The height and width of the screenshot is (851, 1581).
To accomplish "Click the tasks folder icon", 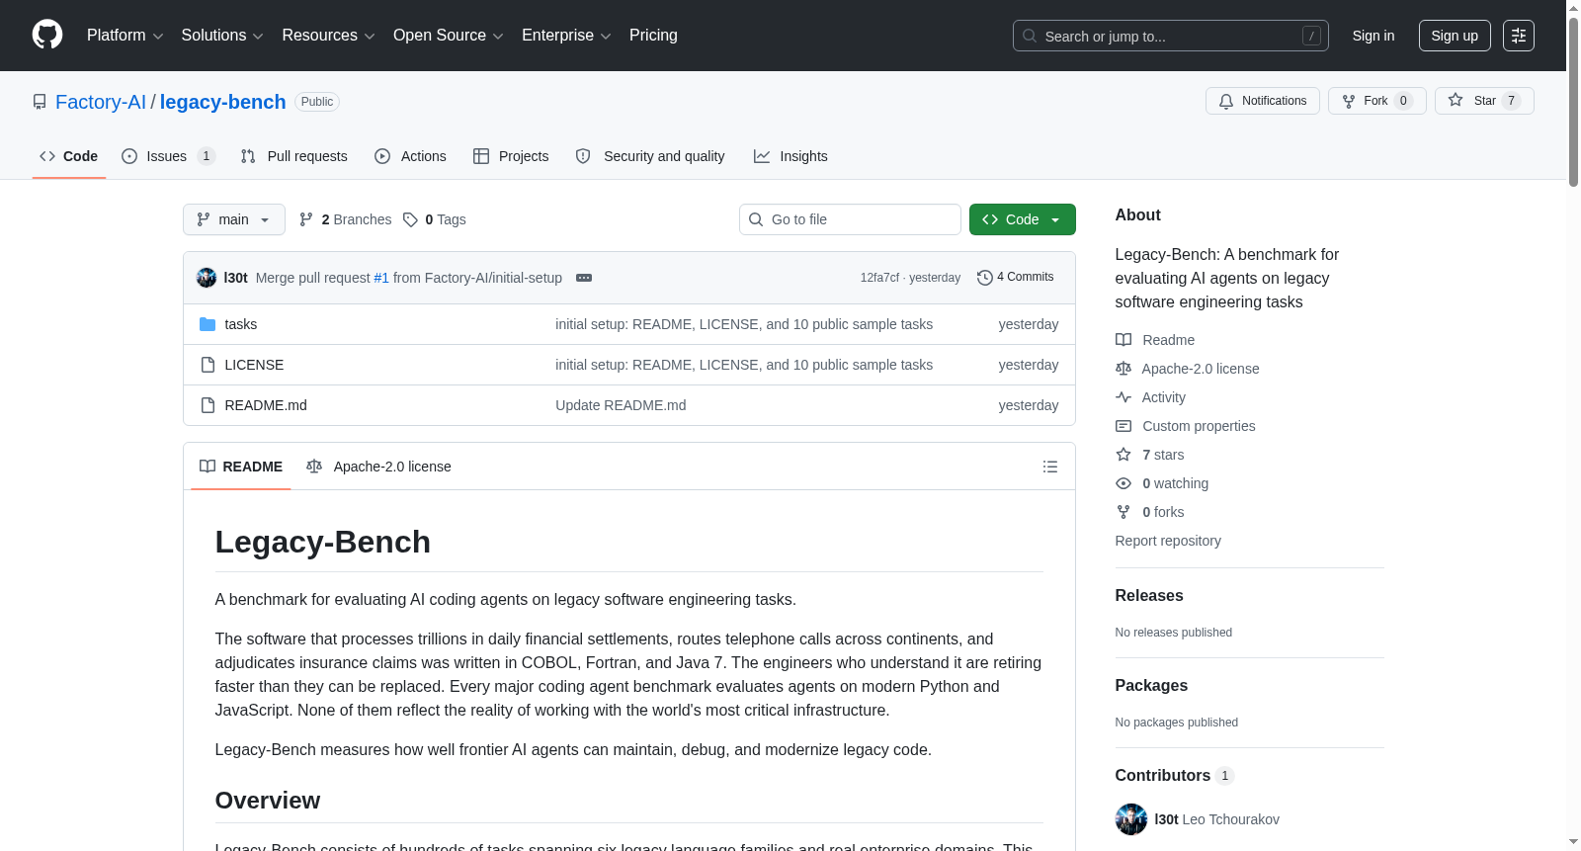I will coord(208,324).
